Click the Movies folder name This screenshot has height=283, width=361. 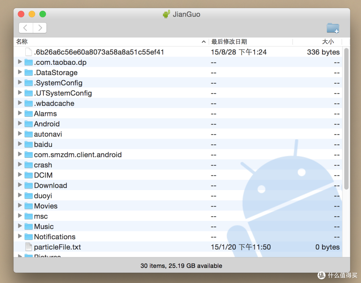tap(45, 206)
